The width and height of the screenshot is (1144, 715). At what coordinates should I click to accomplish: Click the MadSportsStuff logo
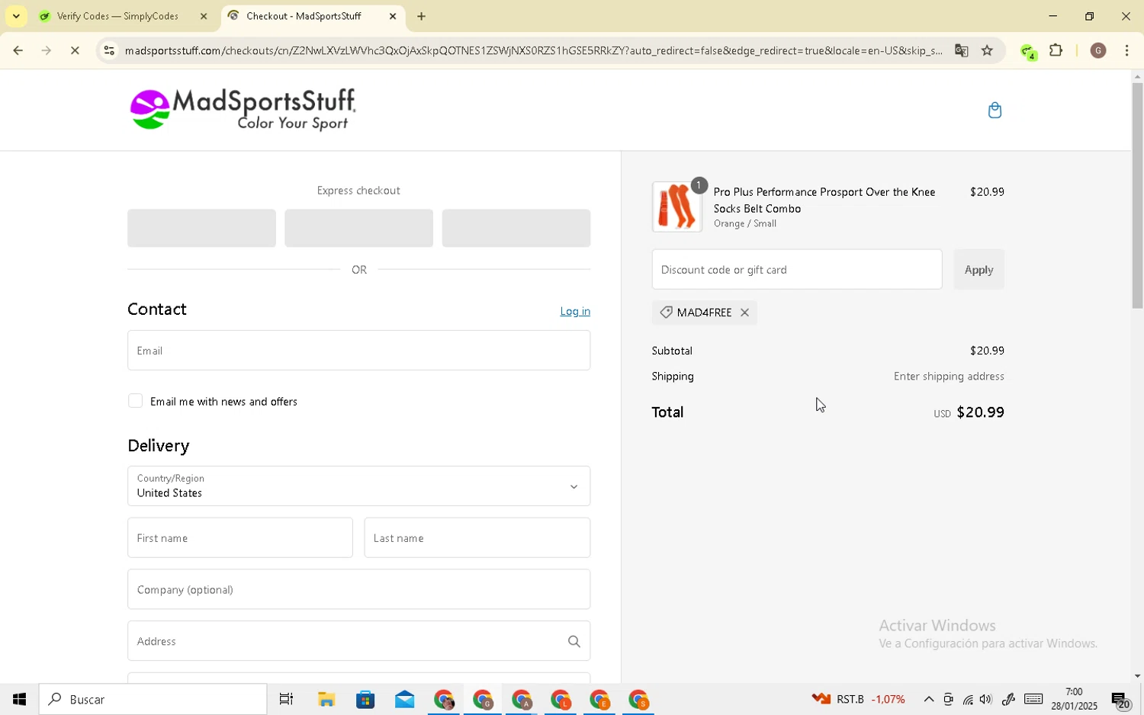pyautogui.click(x=242, y=109)
